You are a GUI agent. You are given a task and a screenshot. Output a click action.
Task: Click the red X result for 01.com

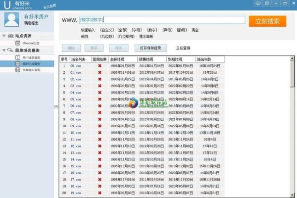99,72
